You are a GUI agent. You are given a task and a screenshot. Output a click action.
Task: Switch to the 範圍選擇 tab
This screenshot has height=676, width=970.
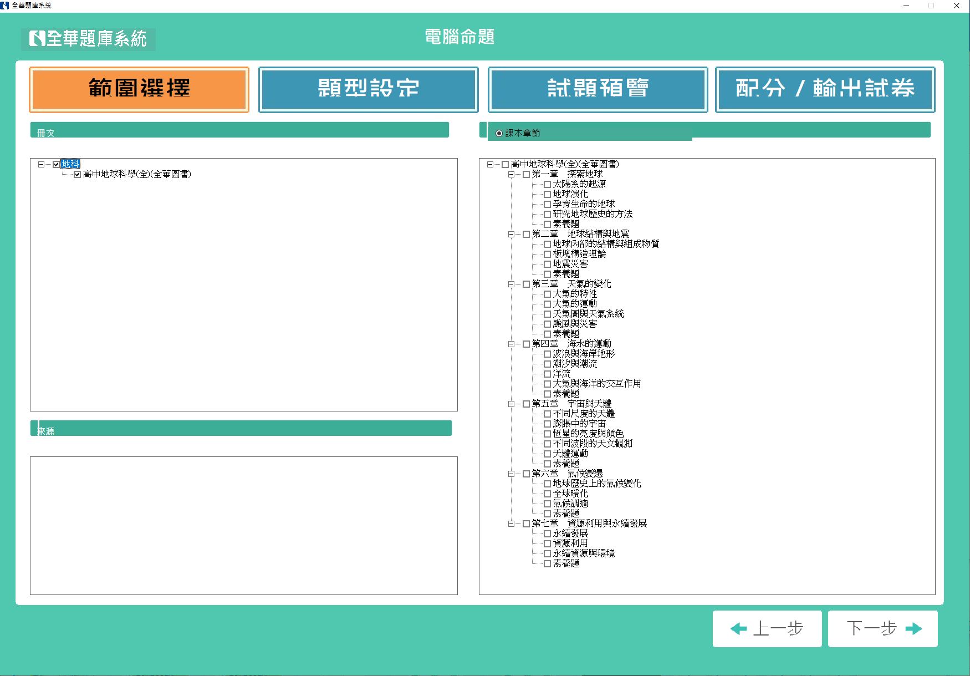pos(139,90)
